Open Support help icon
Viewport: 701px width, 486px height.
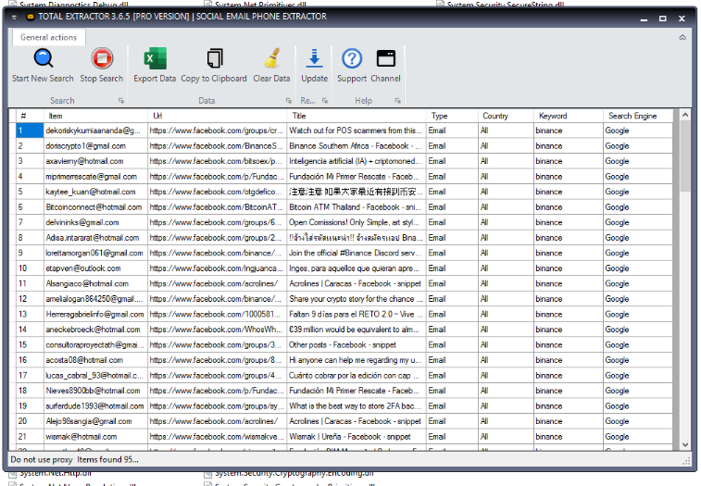click(352, 65)
